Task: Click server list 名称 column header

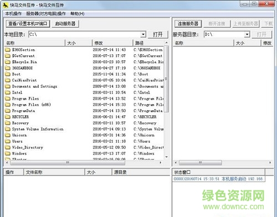Action: tap(203, 43)
